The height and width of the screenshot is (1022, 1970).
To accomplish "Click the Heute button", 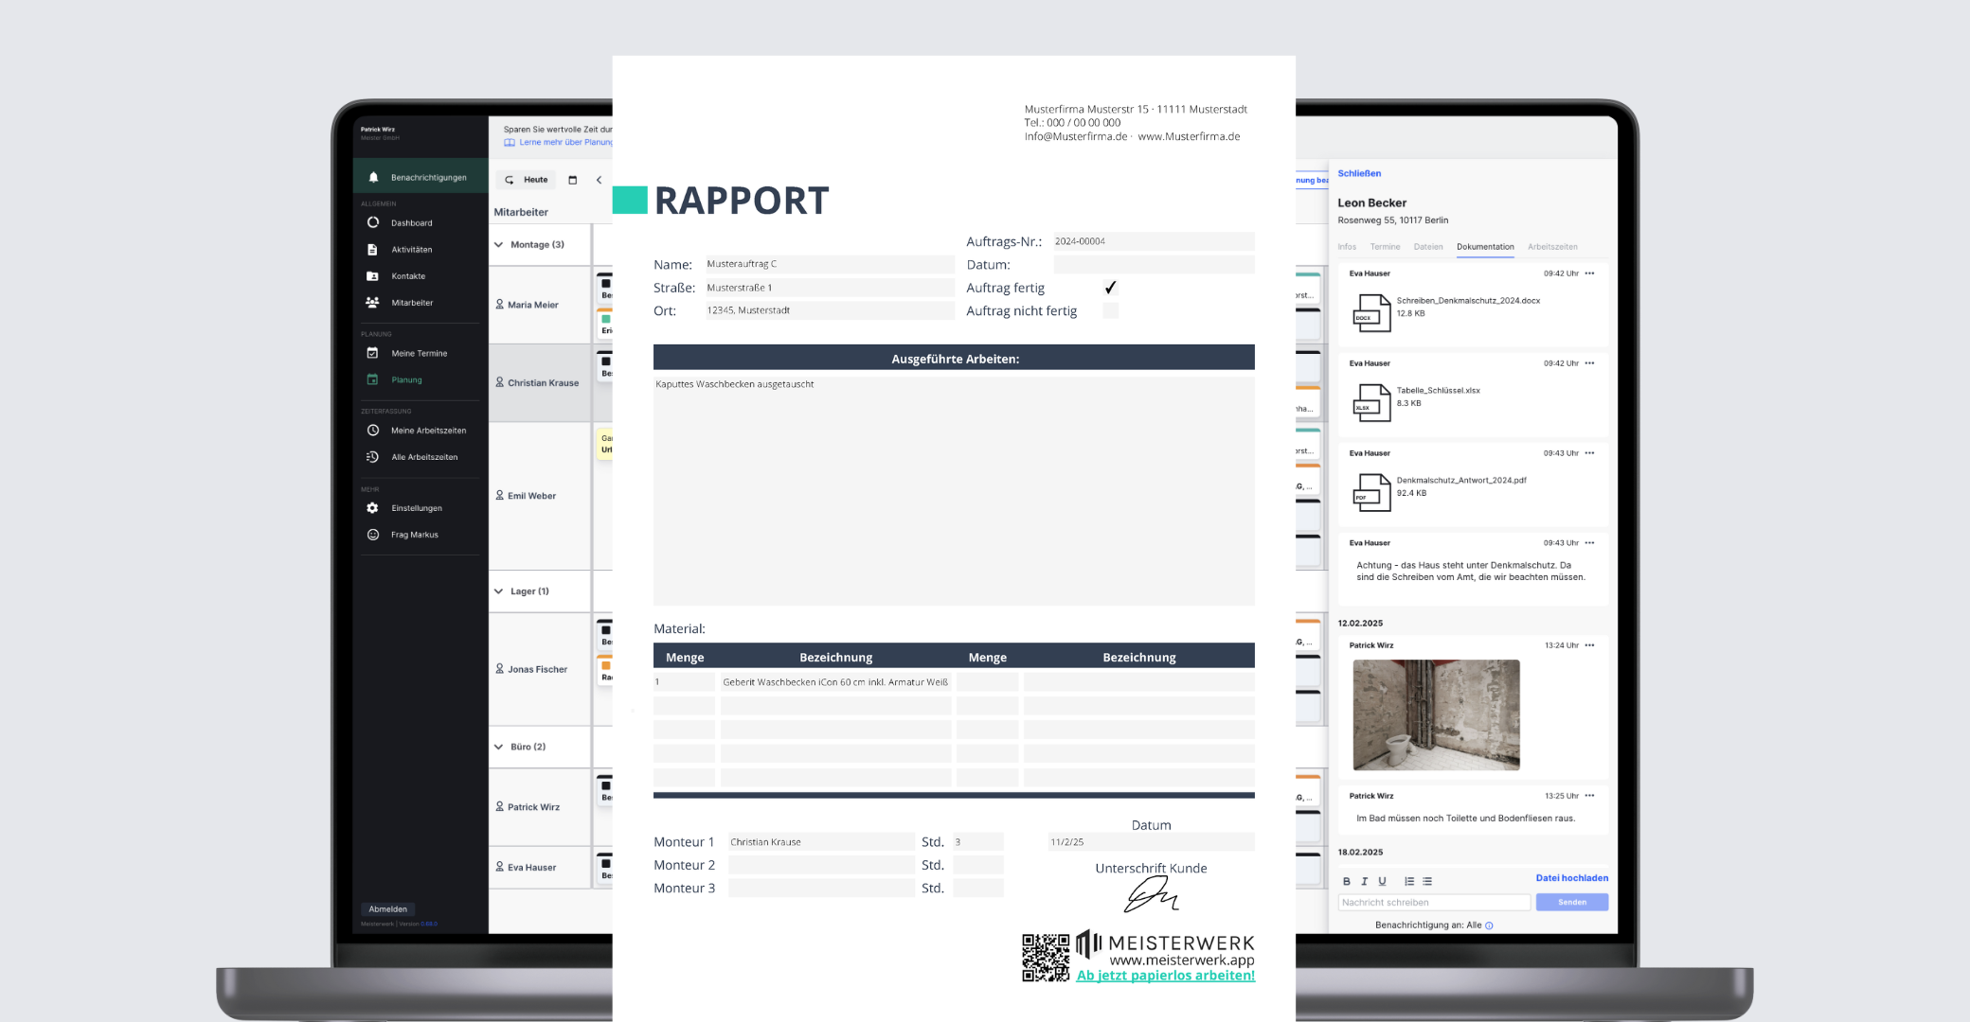I will [x=527, y=180].
